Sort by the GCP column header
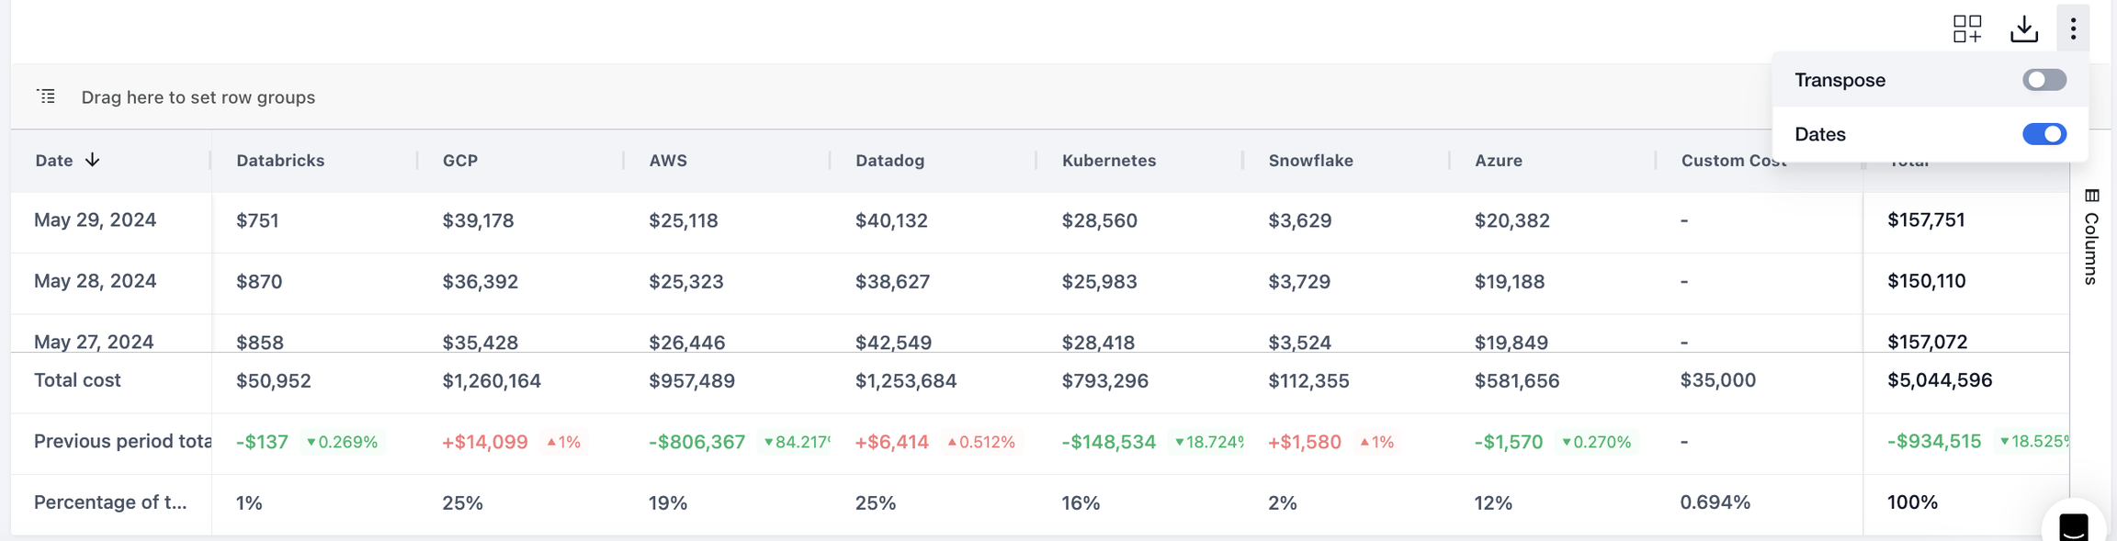Viewport: 2117px width, 541px height. 460,160
